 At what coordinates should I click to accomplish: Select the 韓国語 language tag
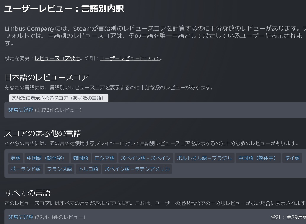tap(81, 158)
